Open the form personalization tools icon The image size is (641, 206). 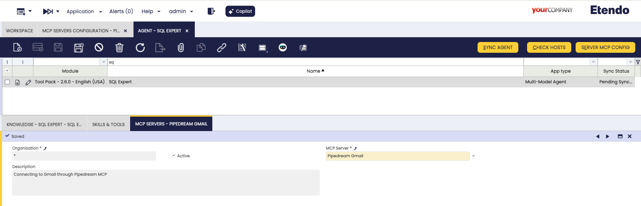pos(242,48)
